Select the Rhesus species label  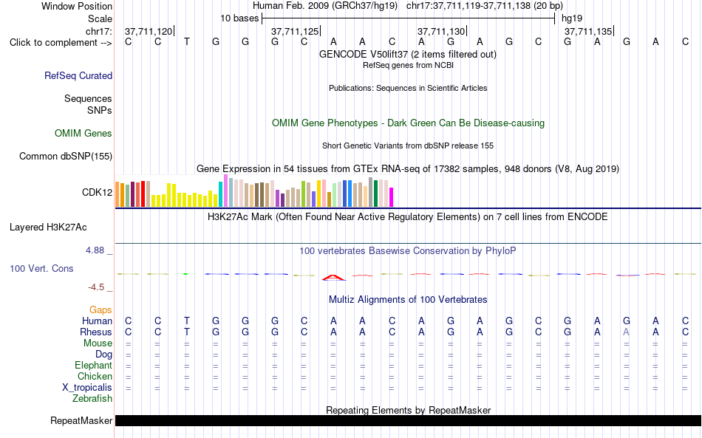pos(96,332)
